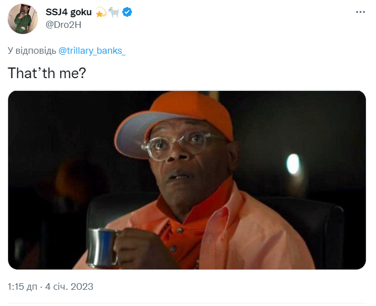Click the metal cup in the photo
This screenshot has height=306, width=376.
[x=103, y=248]
